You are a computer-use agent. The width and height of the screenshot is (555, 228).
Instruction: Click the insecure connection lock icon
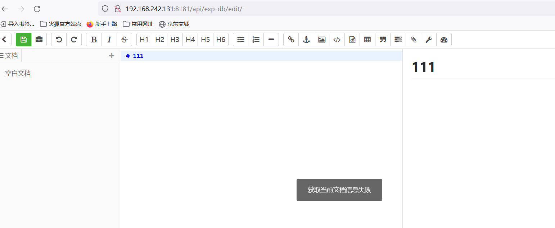coord(117,9)
